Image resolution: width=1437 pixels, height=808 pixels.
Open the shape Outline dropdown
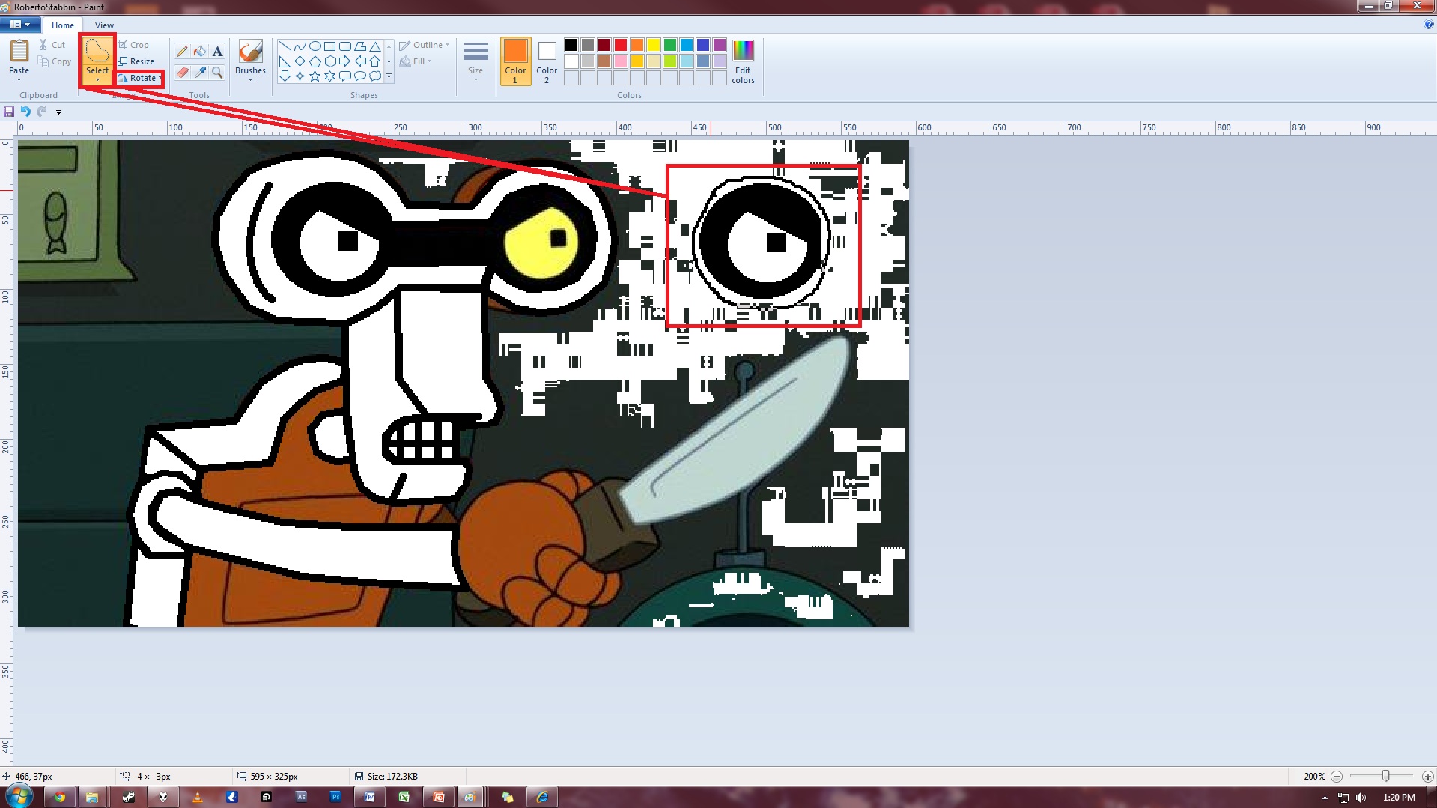pos(425,45)
